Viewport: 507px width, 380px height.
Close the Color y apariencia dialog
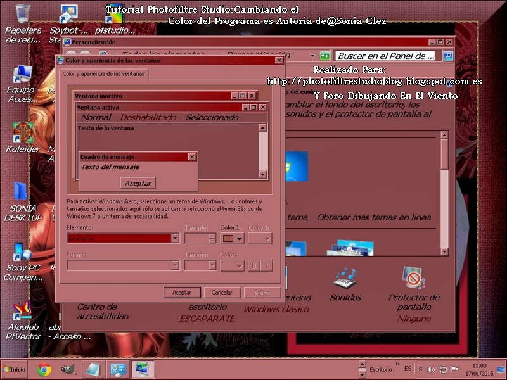[x=279, y=60]
